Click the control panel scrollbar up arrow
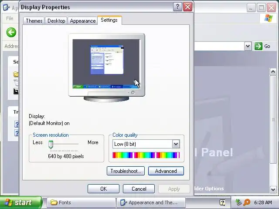 coord(273,72)
